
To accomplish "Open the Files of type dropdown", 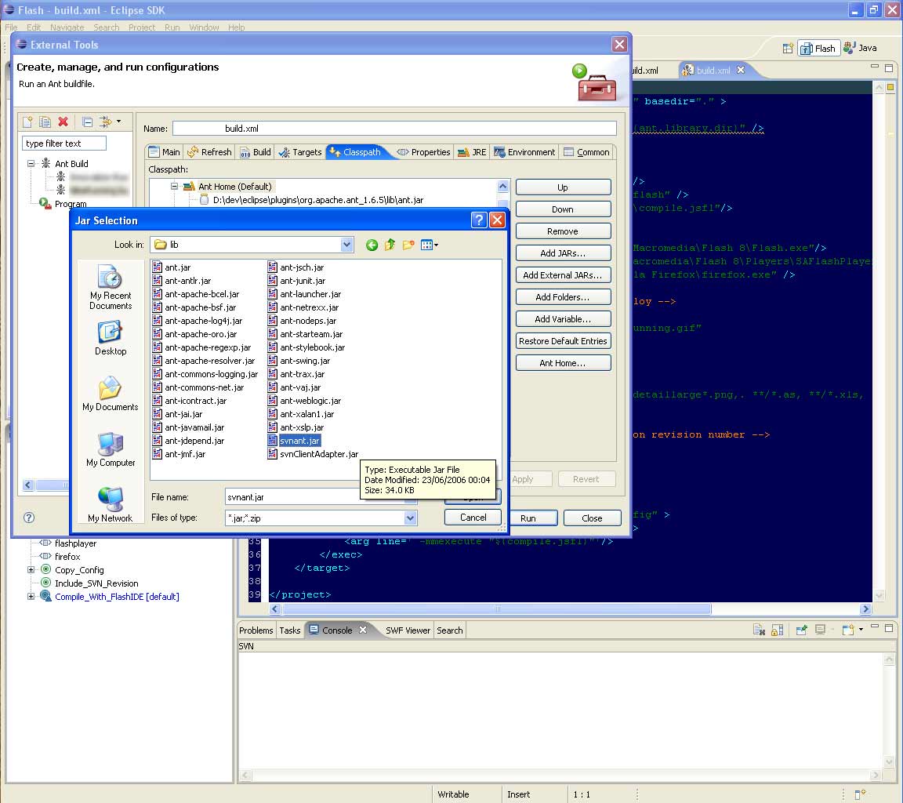I will [410, 518].
